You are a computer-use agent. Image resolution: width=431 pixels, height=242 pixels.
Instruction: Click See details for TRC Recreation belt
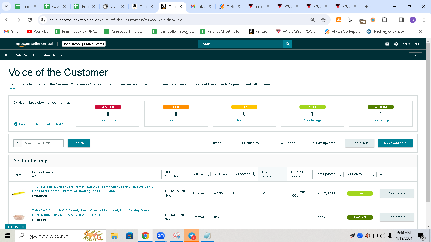point(397,193)
